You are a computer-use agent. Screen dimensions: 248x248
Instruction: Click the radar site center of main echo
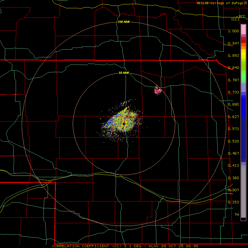[x=124, y=124]
